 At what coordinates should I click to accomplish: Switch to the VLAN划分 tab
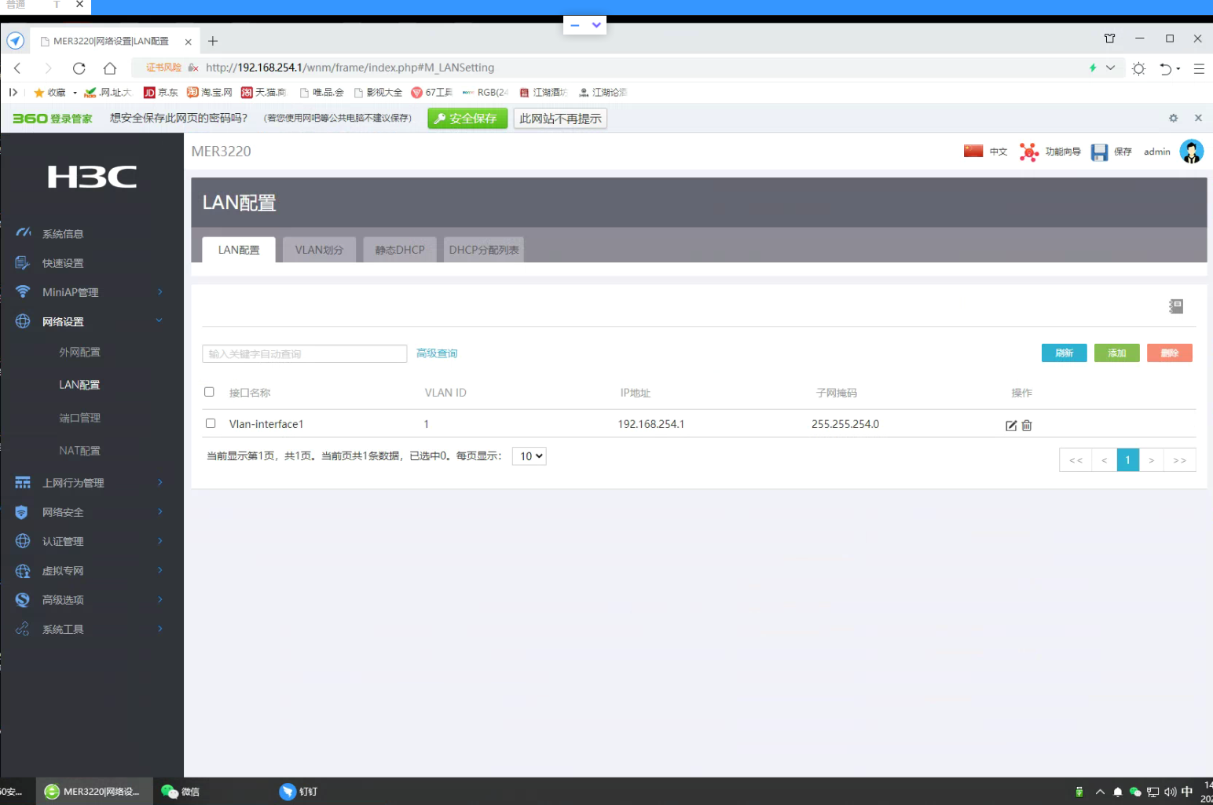319,250
